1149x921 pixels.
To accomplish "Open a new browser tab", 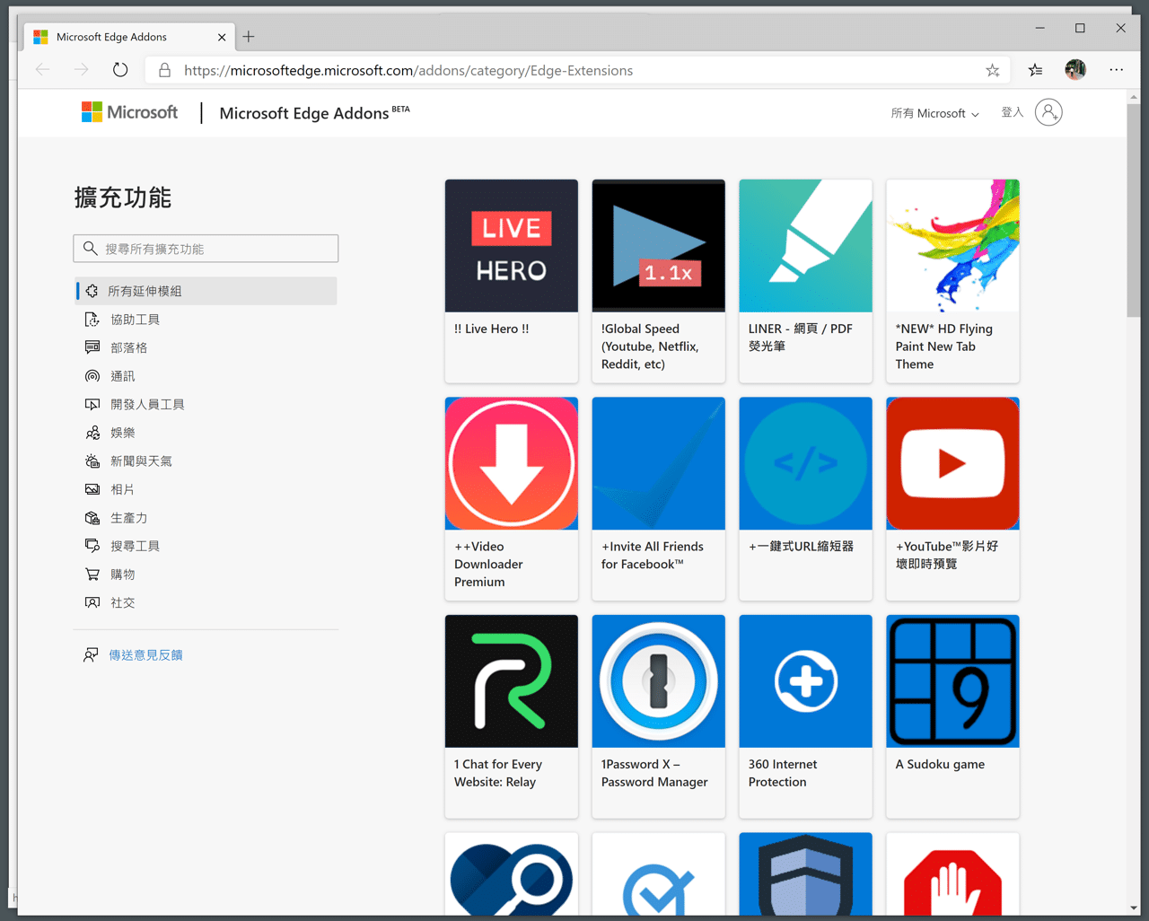I will coord(249,37).
